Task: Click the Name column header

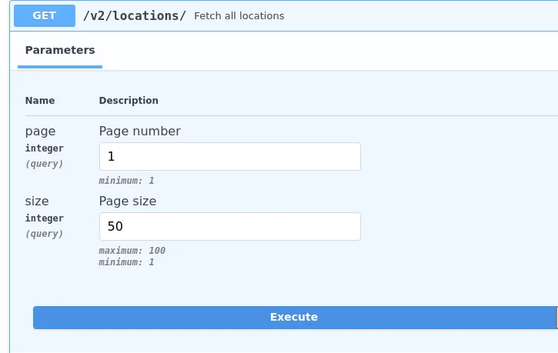Action: [40, 101]
